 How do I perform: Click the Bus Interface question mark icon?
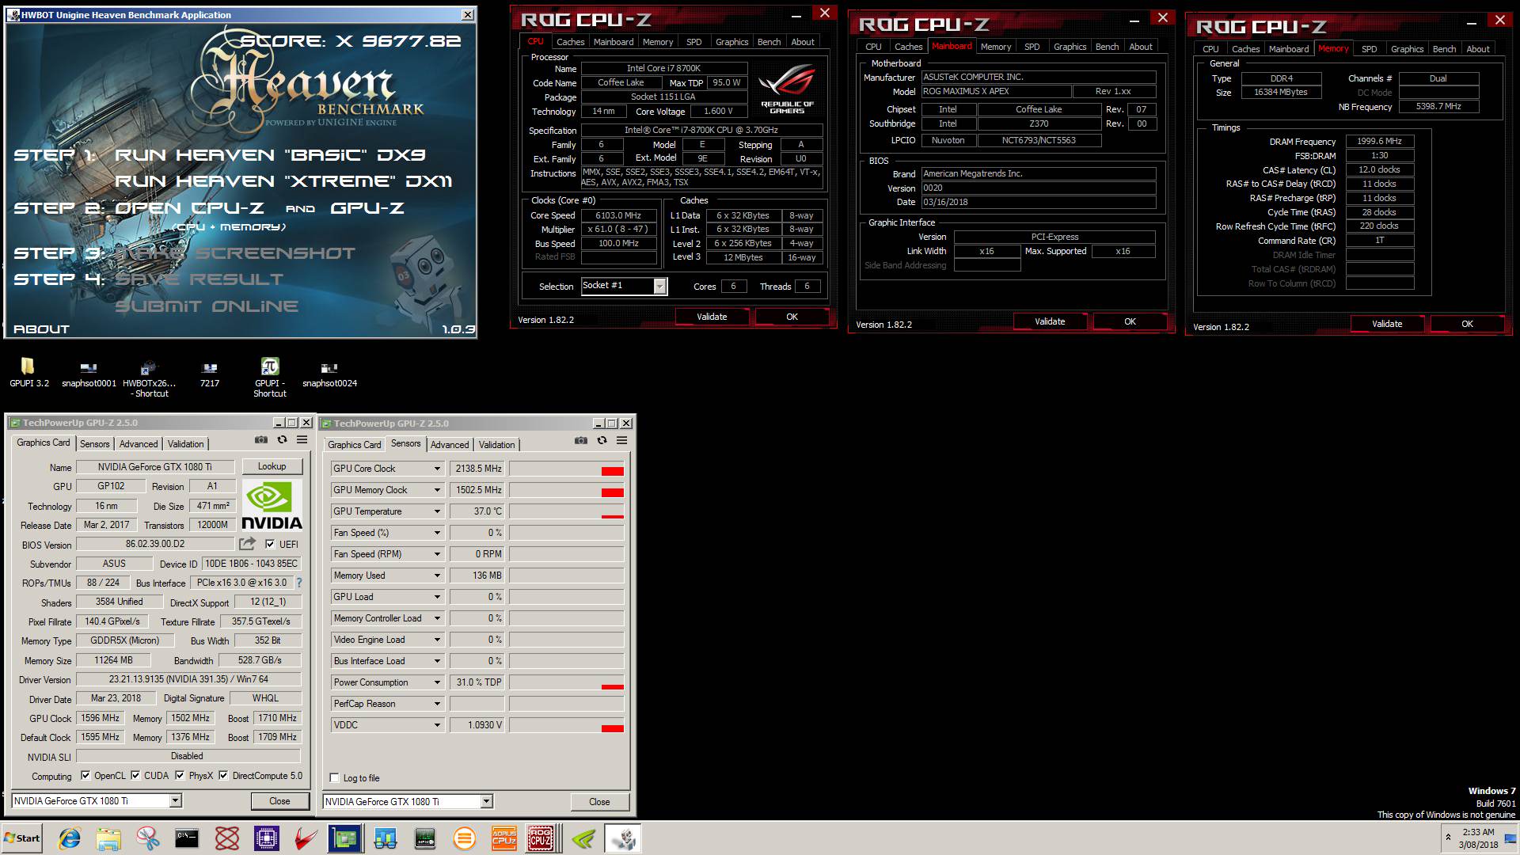(299, 583)
